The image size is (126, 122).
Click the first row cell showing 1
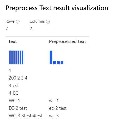pos(10,70)
